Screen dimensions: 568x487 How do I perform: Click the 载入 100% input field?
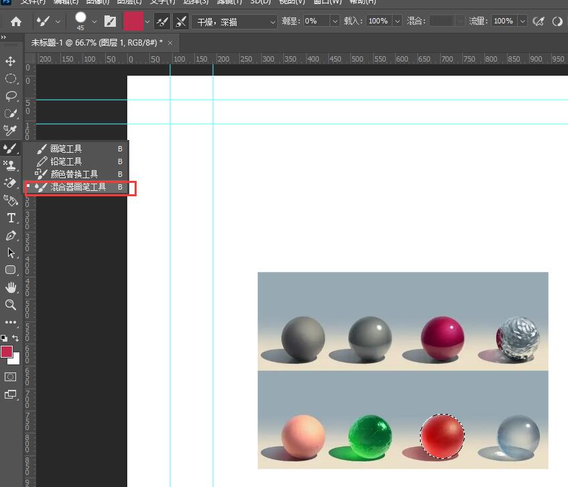(x=379, y=21)
